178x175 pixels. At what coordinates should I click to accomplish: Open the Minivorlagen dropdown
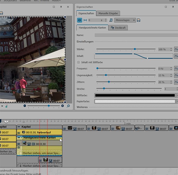125,20
